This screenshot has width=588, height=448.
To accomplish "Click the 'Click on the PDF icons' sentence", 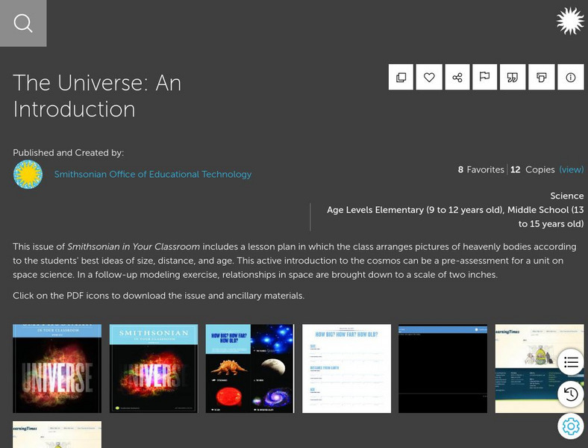I will tap(159, 296).
